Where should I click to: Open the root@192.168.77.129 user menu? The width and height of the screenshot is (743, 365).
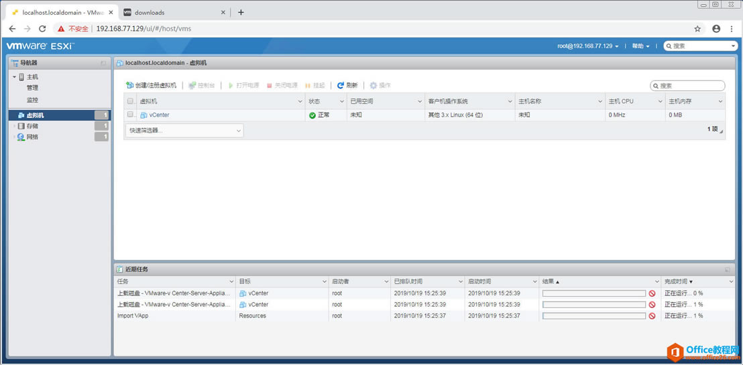(x=588, y=46)
